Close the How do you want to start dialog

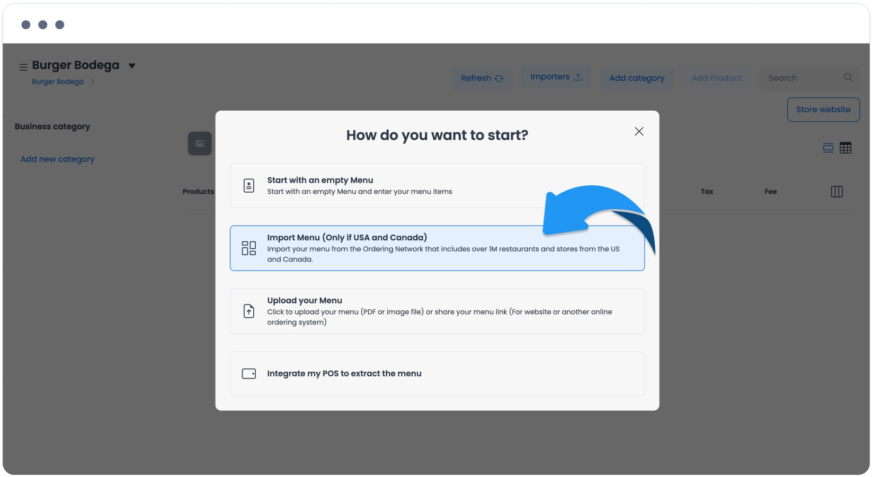tap(639, 131)
